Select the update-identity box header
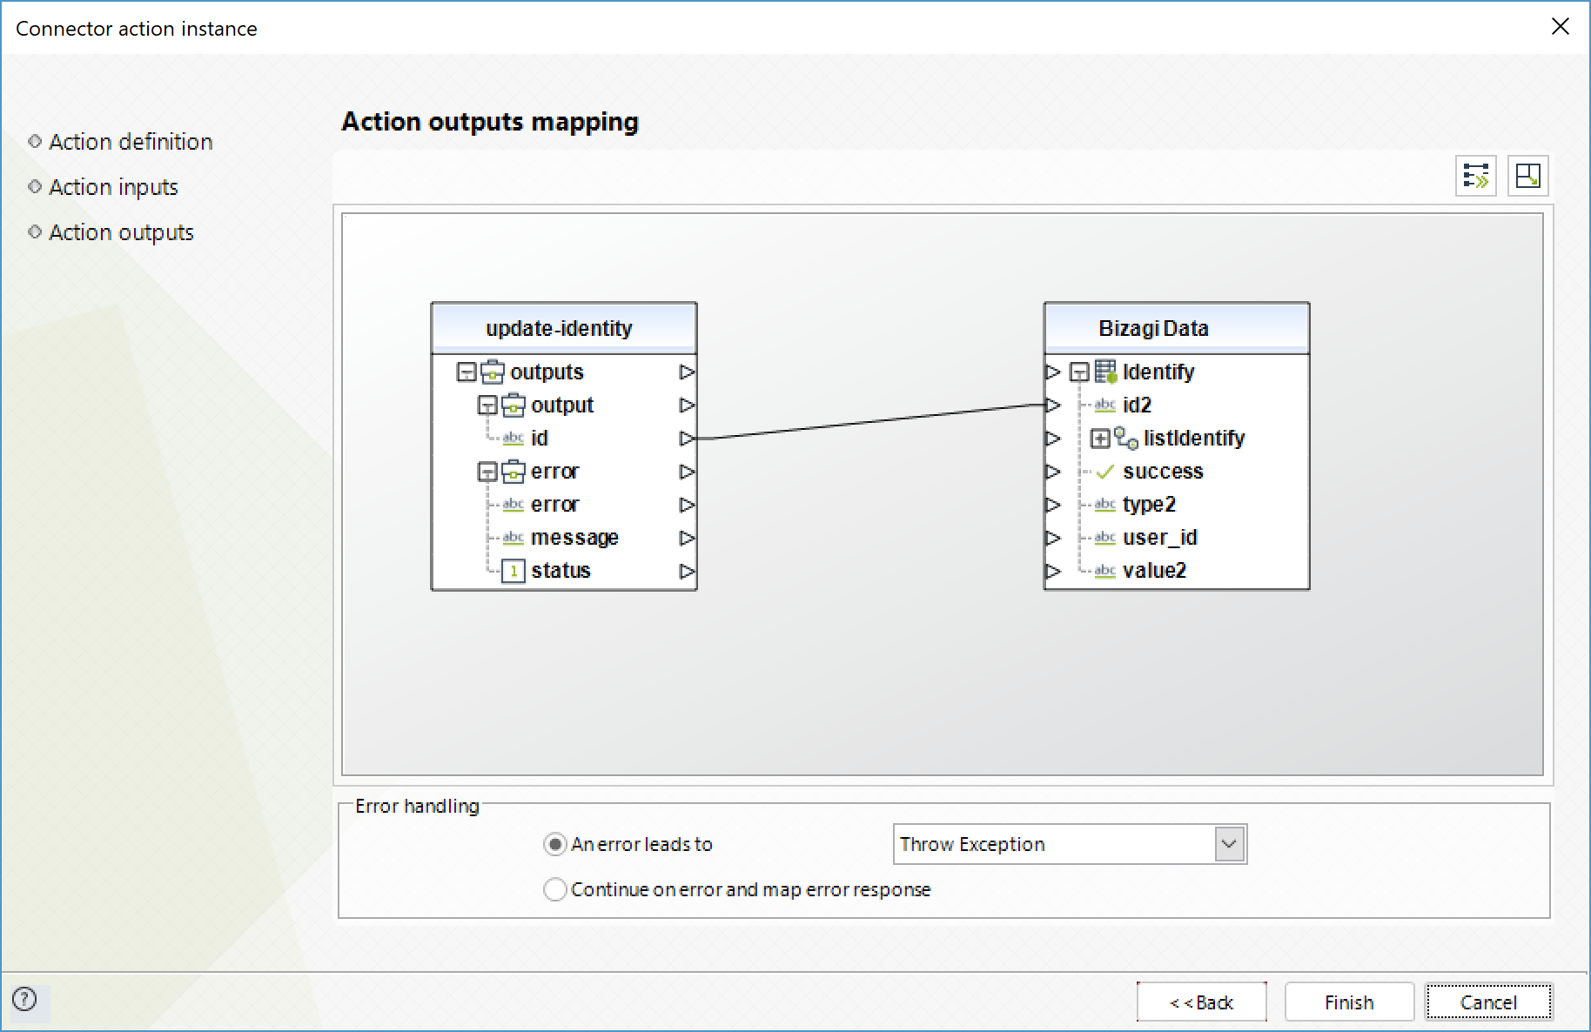The image size is (1591, 1032). pos(564,328)
